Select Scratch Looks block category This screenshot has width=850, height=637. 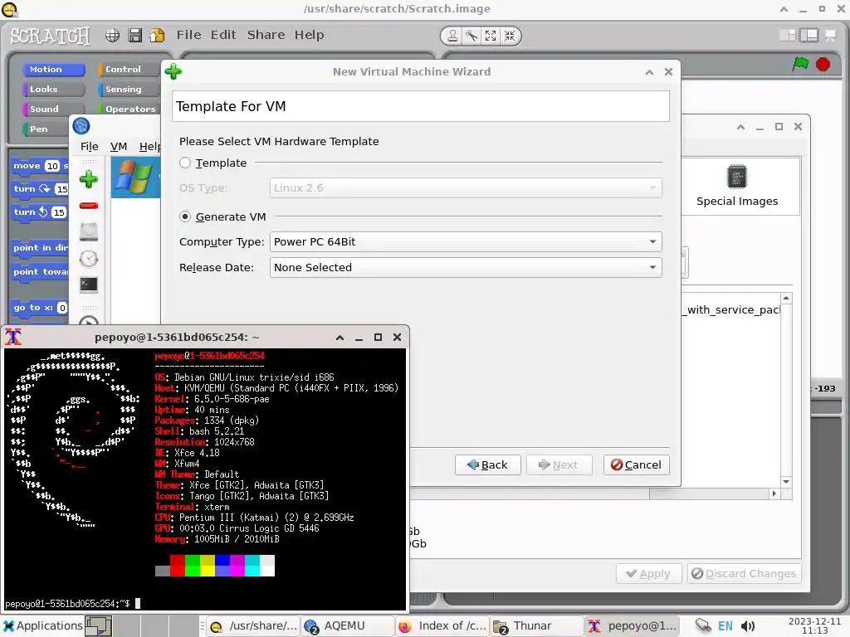coord(54,89)
